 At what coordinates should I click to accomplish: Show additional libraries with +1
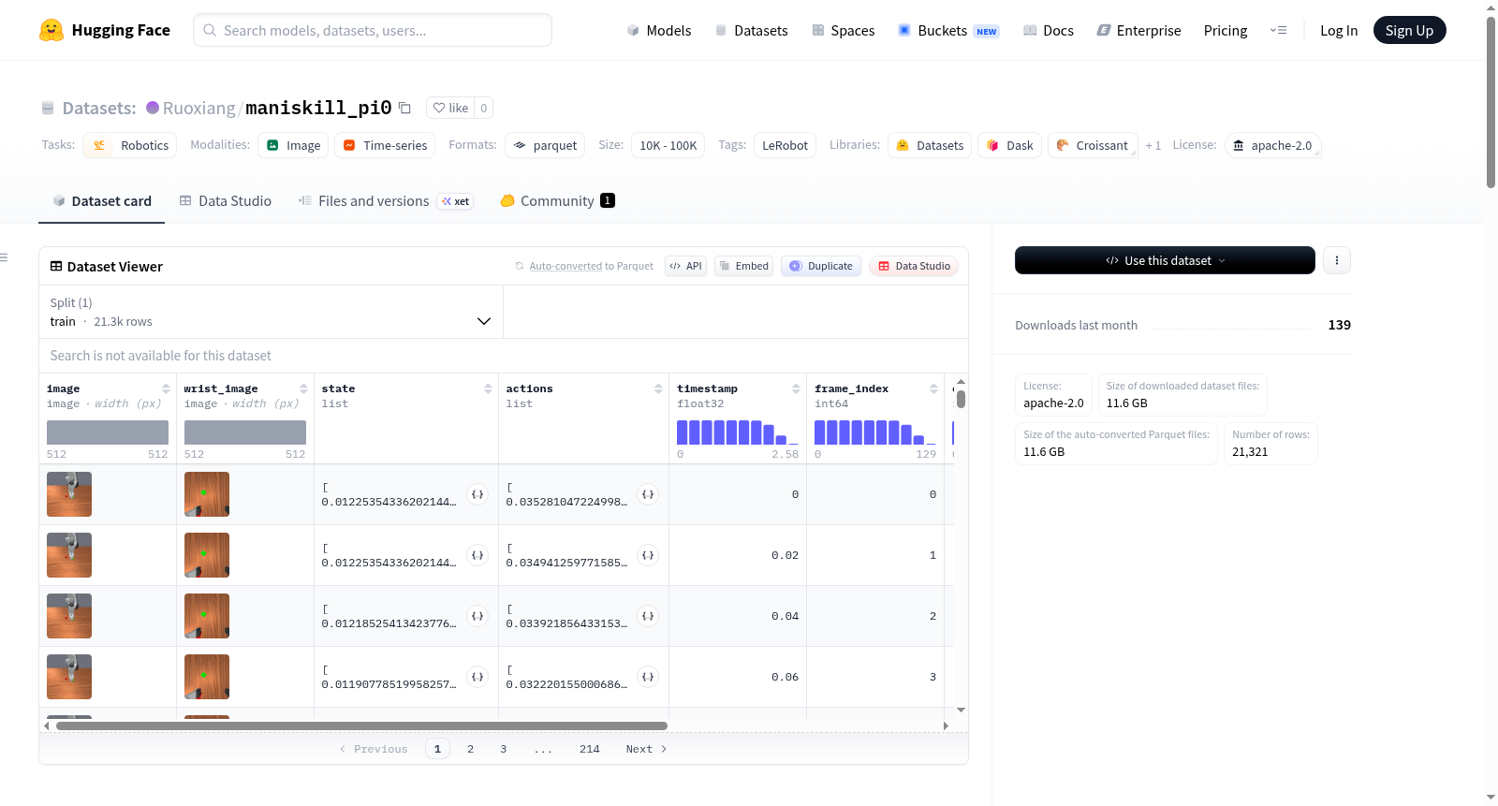pyautogui.click(x=1153, y=145)
